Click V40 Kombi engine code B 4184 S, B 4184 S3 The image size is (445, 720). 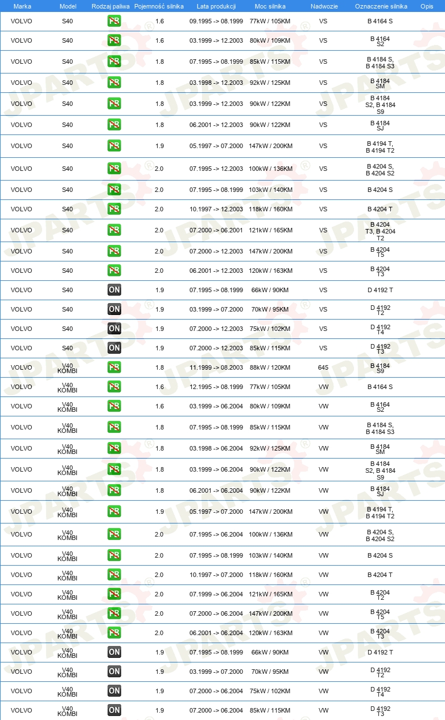point(380,427)
